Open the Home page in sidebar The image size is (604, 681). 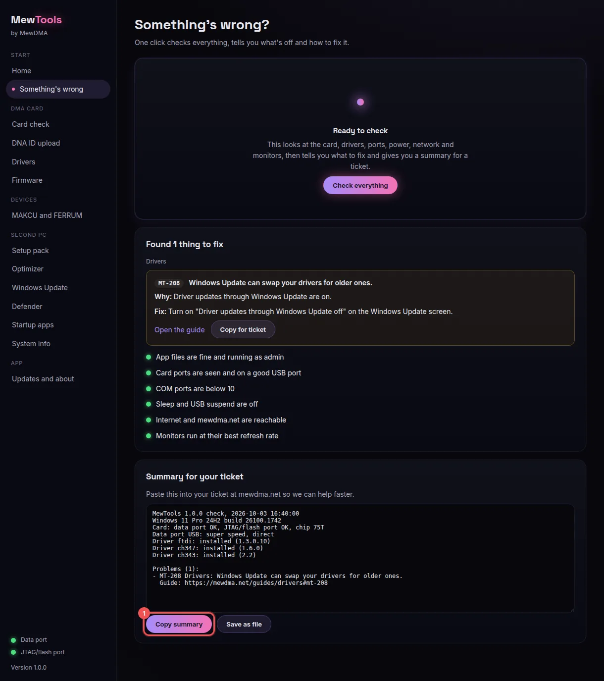pyautogui.click(x=58, y=71)
